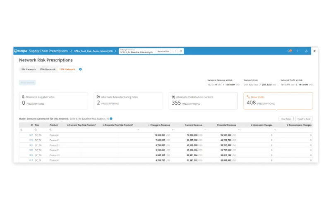Select the 10% Network tab
This screenshot has height=209, width=331.
point(48,69)
